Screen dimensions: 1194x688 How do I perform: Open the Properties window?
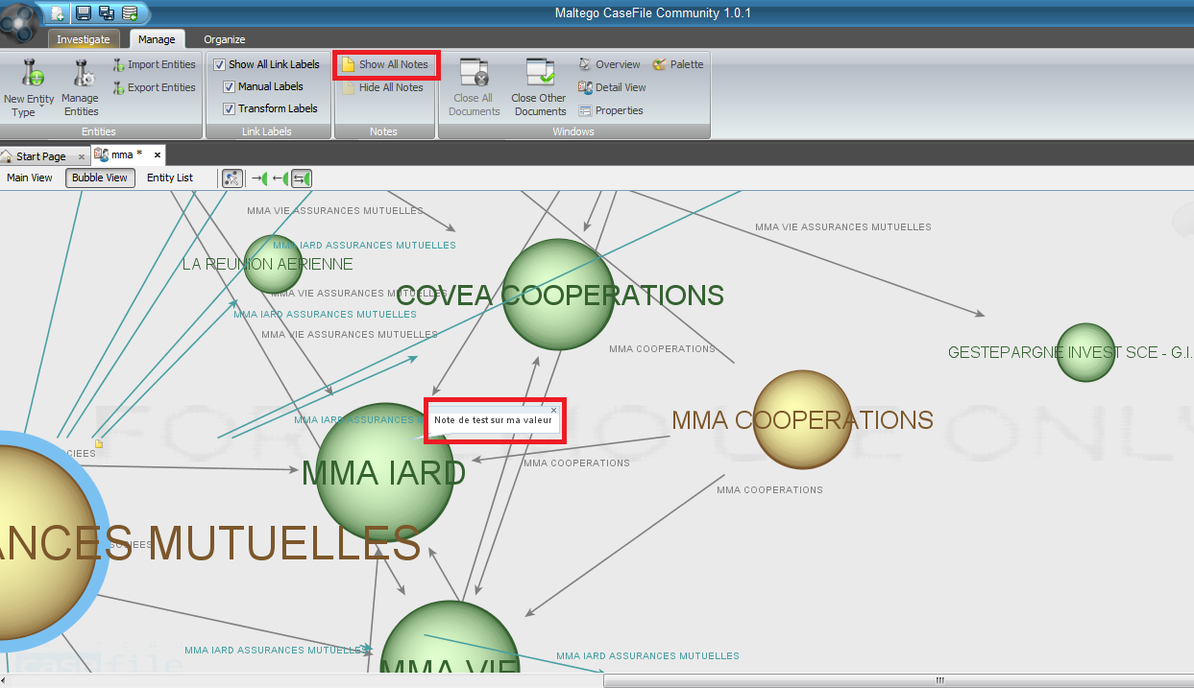click(x=611, y=110)
